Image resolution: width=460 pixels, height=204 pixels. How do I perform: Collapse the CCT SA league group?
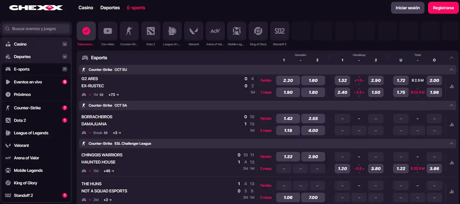452,105
